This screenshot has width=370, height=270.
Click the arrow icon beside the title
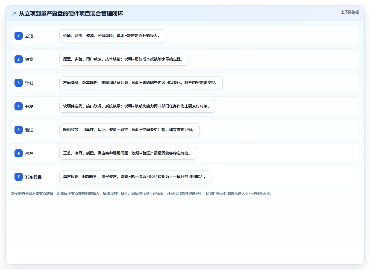[14, 13]
